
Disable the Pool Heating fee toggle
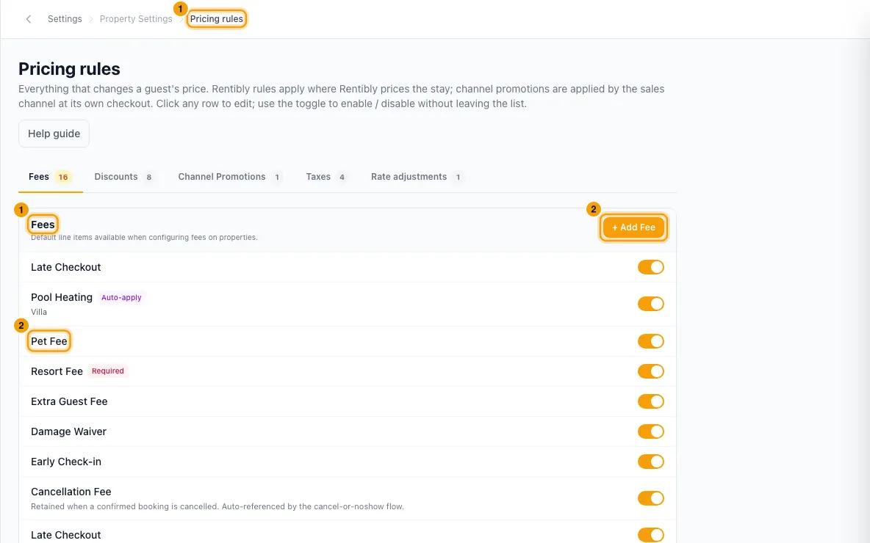650,304
